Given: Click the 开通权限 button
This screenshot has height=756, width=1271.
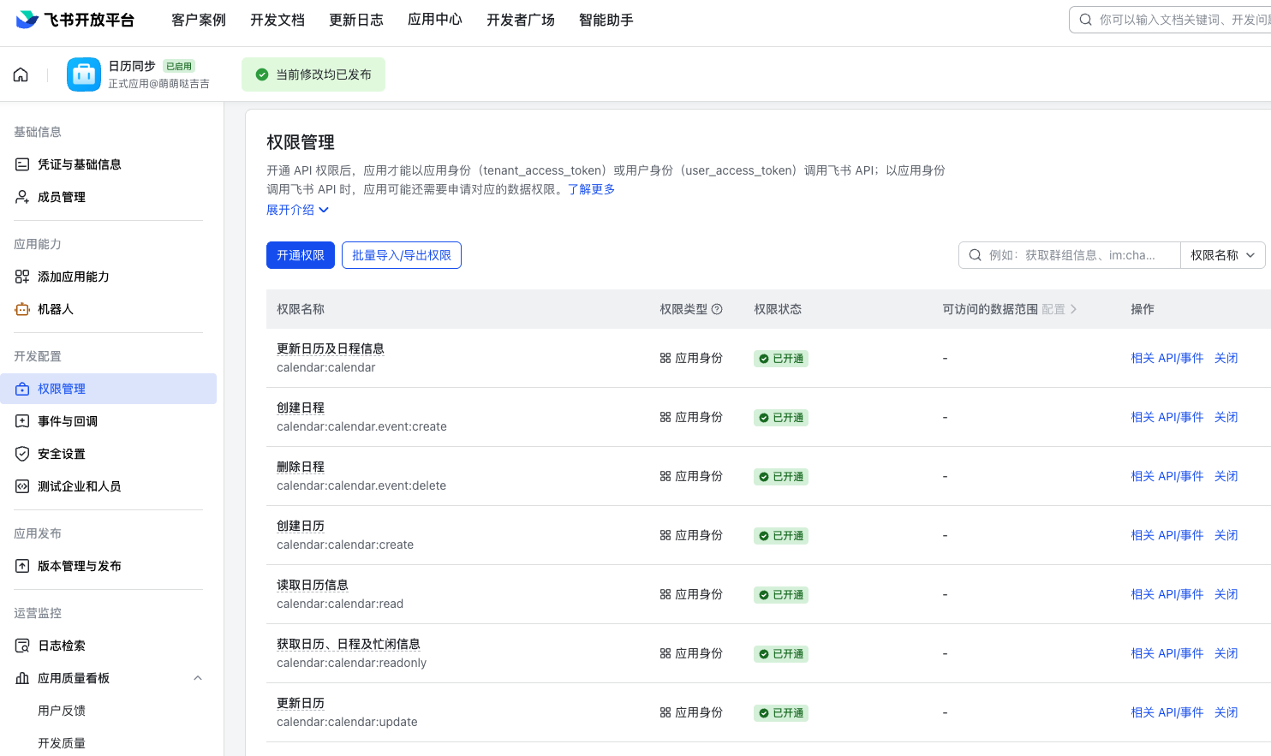Looking at the screenshot, I should click(300, 254).
